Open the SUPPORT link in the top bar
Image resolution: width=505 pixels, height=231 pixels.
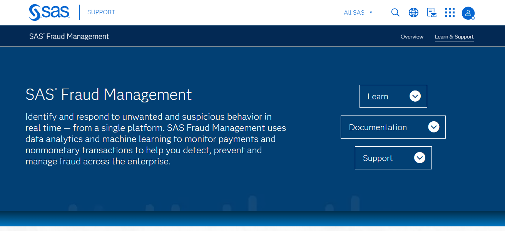tap(101, 12)
